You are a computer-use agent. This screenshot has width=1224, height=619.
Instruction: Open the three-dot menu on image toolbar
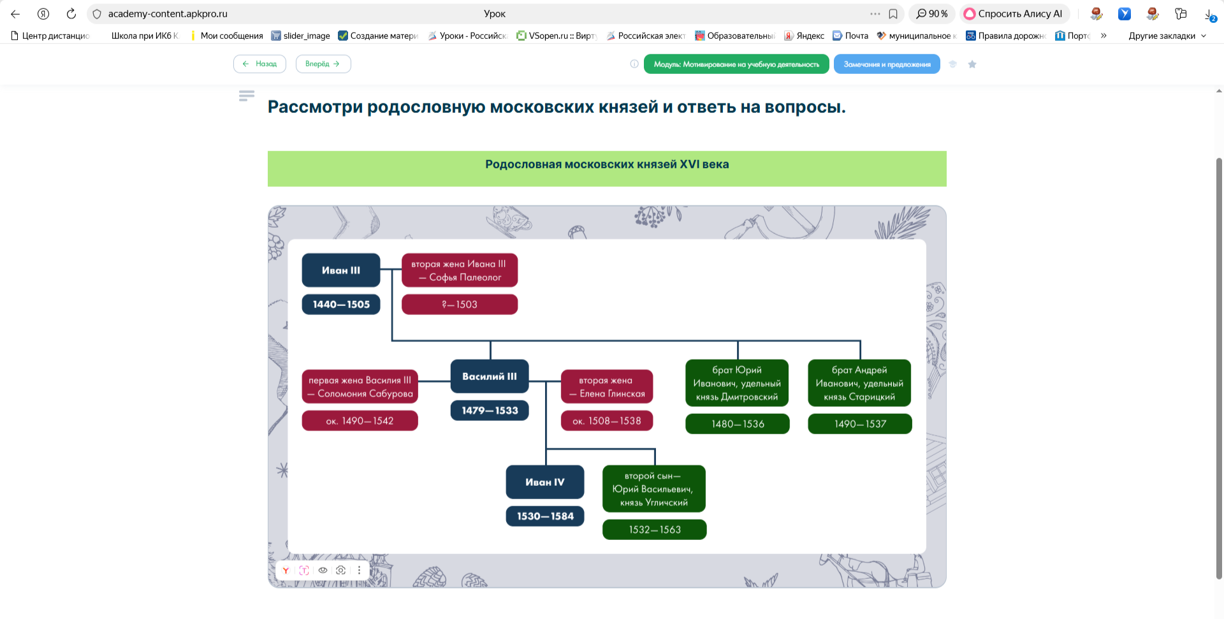(x=360, y=571)
